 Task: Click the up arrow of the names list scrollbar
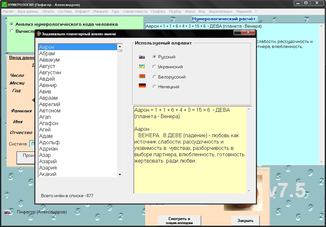click(x=120, y=46)
